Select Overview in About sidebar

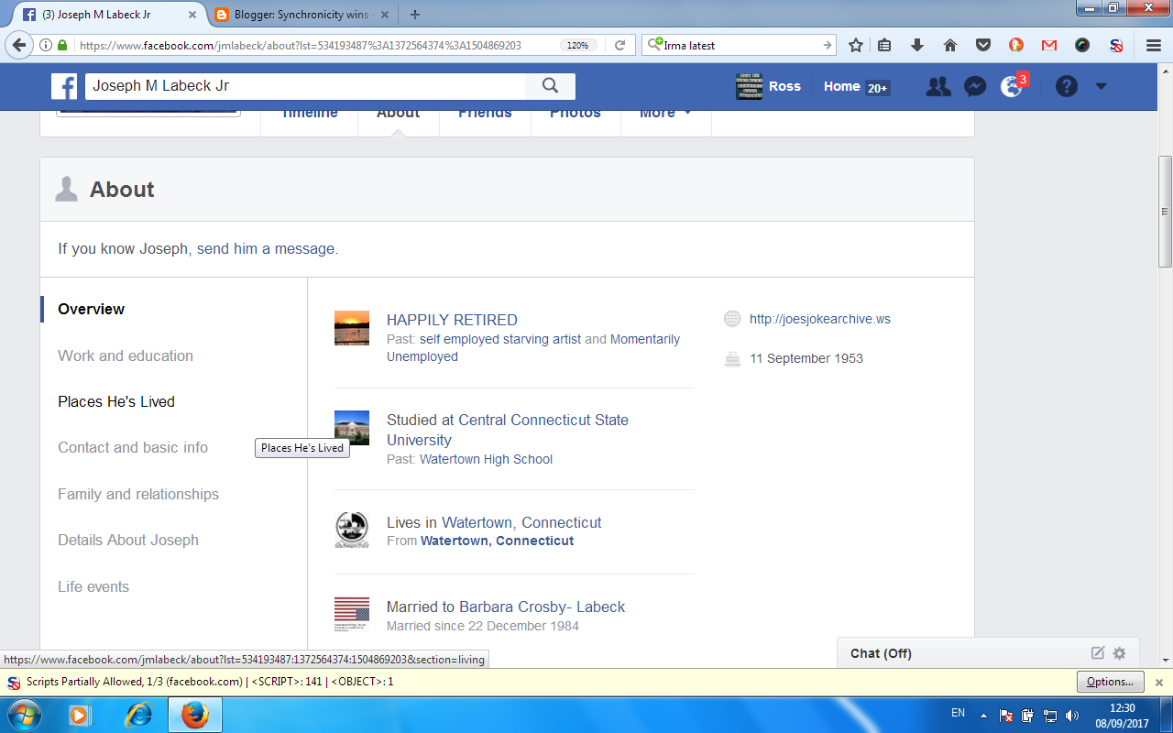[x=91, y=309]
